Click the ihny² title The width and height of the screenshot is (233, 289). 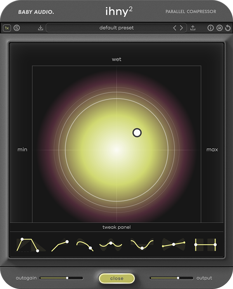coord(119,11)
